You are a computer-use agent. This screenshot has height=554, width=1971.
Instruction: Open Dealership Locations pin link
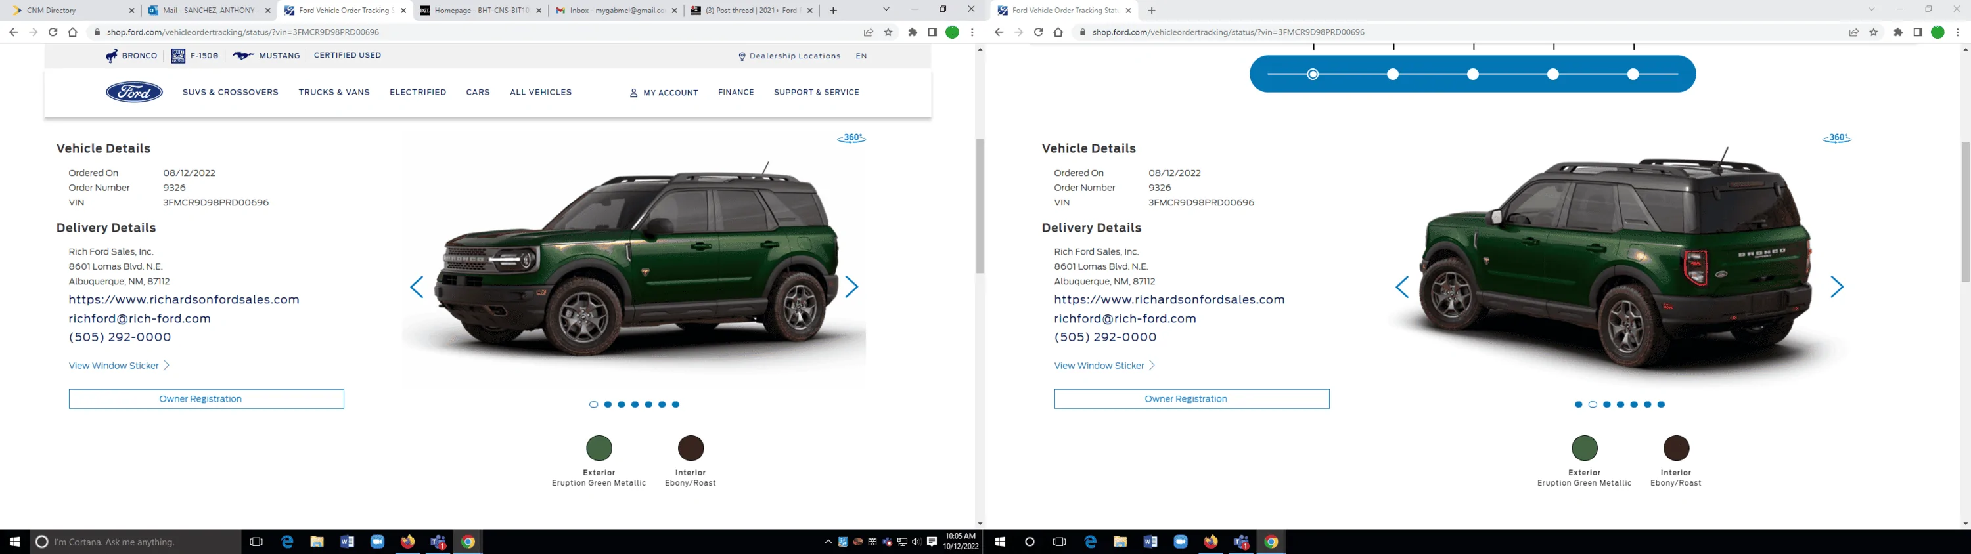(789, 56)
